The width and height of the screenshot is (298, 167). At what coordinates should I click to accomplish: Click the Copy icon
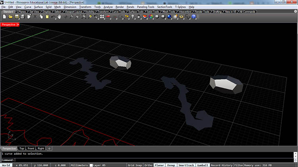coord(41,17)
